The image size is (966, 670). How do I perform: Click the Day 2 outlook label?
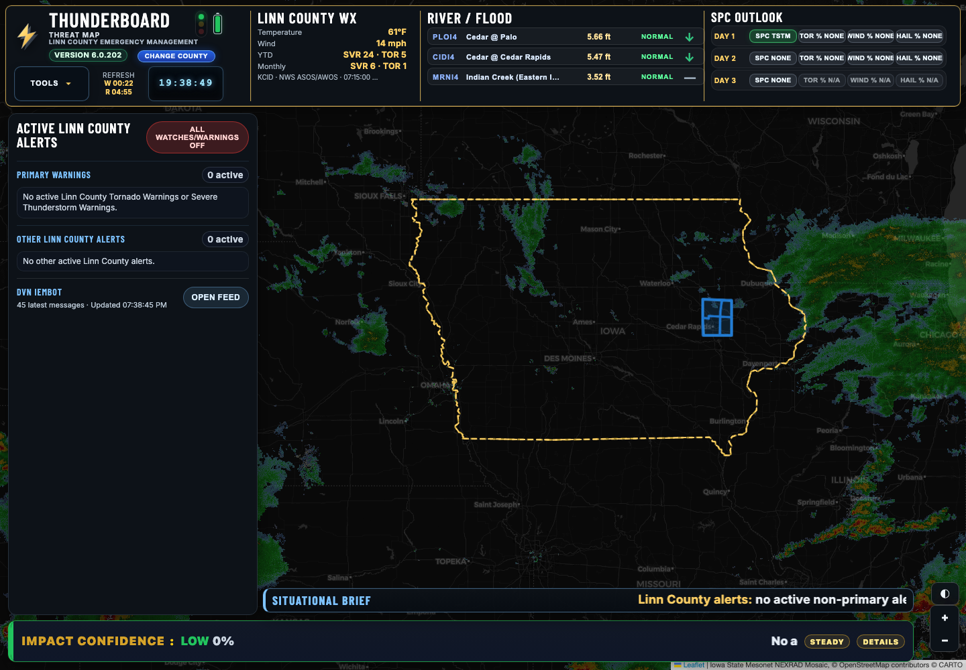724,58
